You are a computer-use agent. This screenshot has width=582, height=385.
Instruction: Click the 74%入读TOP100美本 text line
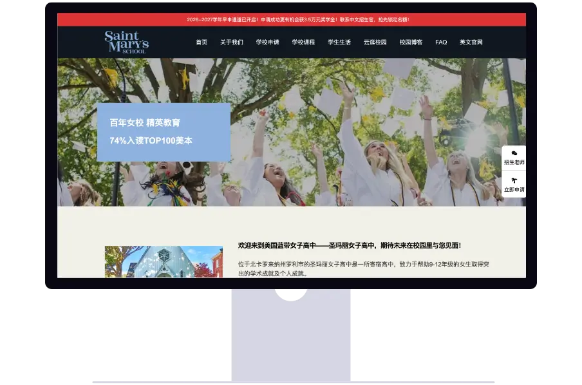click(151, 140)
